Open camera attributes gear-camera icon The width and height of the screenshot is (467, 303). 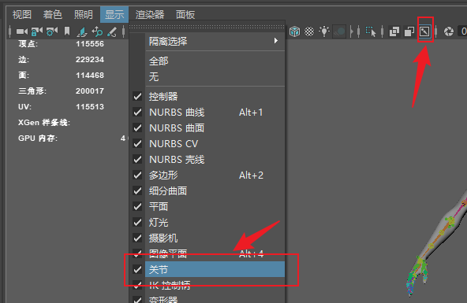point(52,31)
